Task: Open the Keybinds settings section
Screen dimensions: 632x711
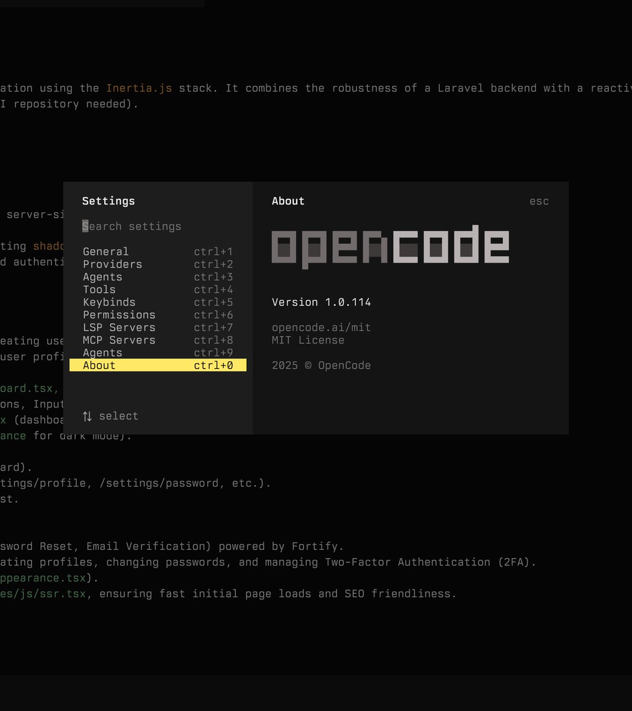Action: click(x=109, y=302)
